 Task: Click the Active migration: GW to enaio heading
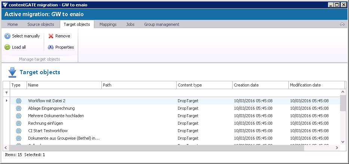point(44,14)
